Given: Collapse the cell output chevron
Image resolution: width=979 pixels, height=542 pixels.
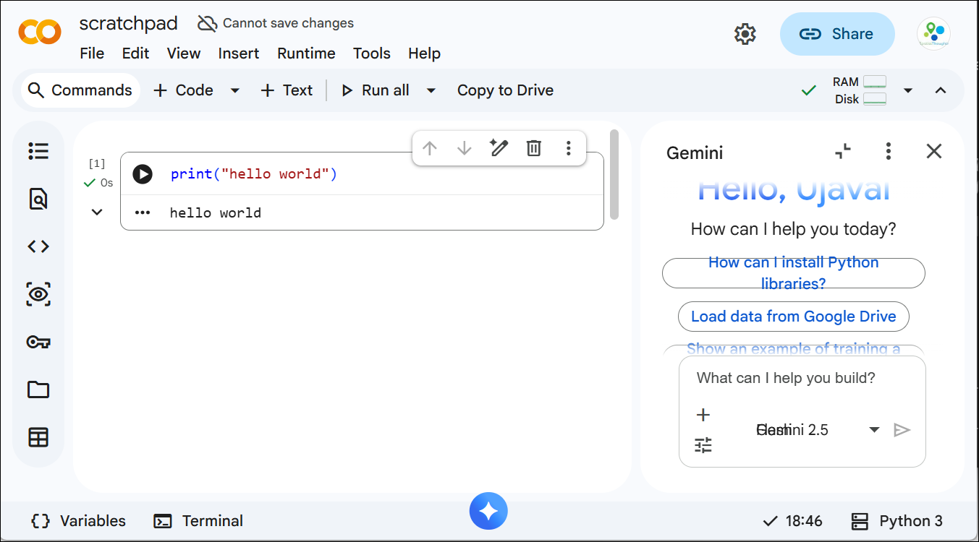Looking at the screenshot, I should tap(97, 212).
